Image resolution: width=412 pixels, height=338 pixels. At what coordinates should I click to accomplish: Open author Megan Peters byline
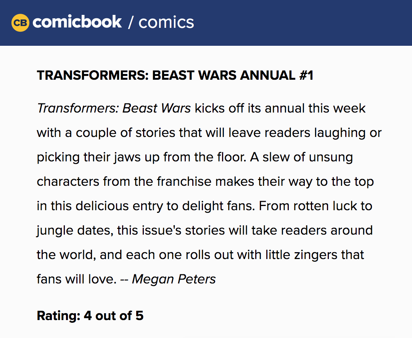click(174, 279)
